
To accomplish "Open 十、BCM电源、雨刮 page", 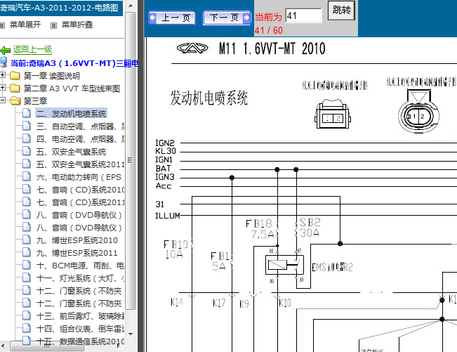I will pos(81,266).
